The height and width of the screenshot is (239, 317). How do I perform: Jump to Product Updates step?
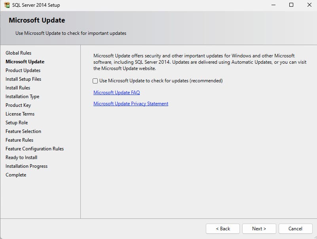[x=23, y=70]
